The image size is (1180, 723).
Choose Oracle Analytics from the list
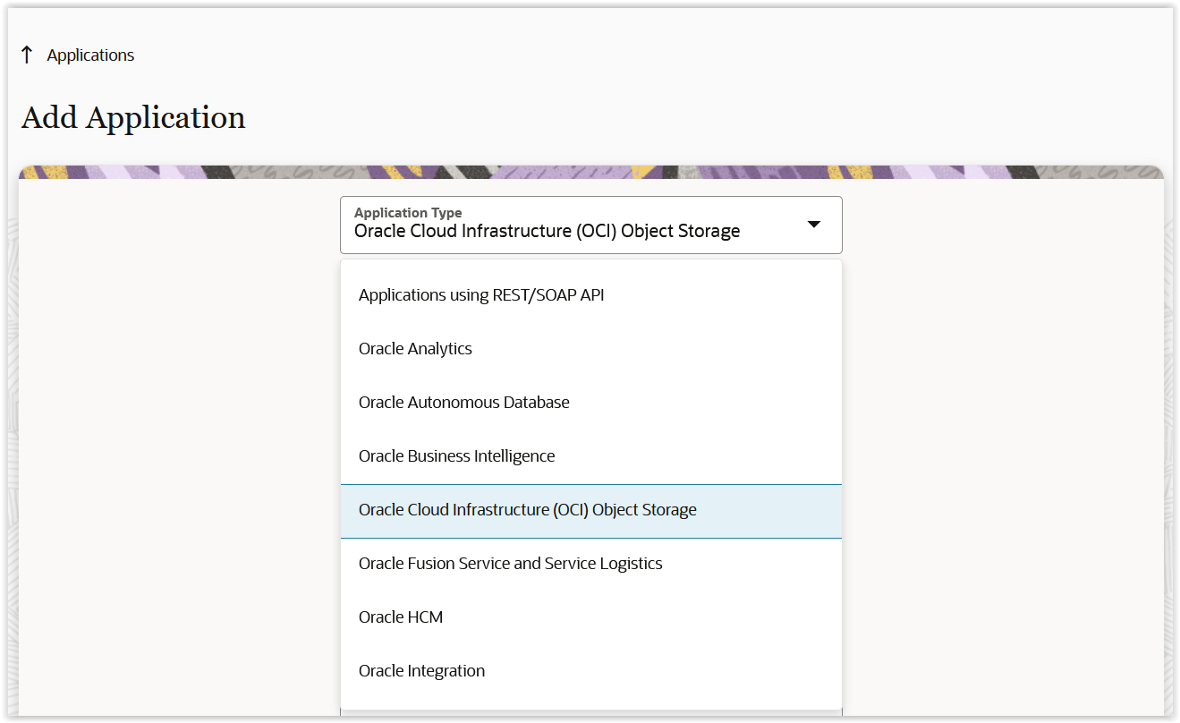click(x=415, y=349)
